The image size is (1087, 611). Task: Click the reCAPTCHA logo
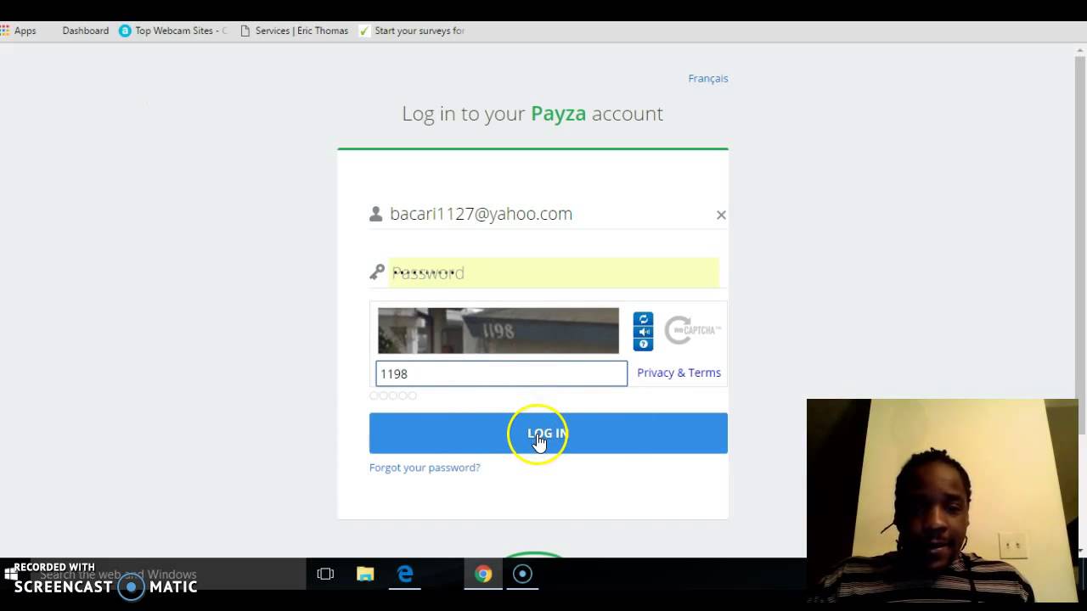pos(692,330)
